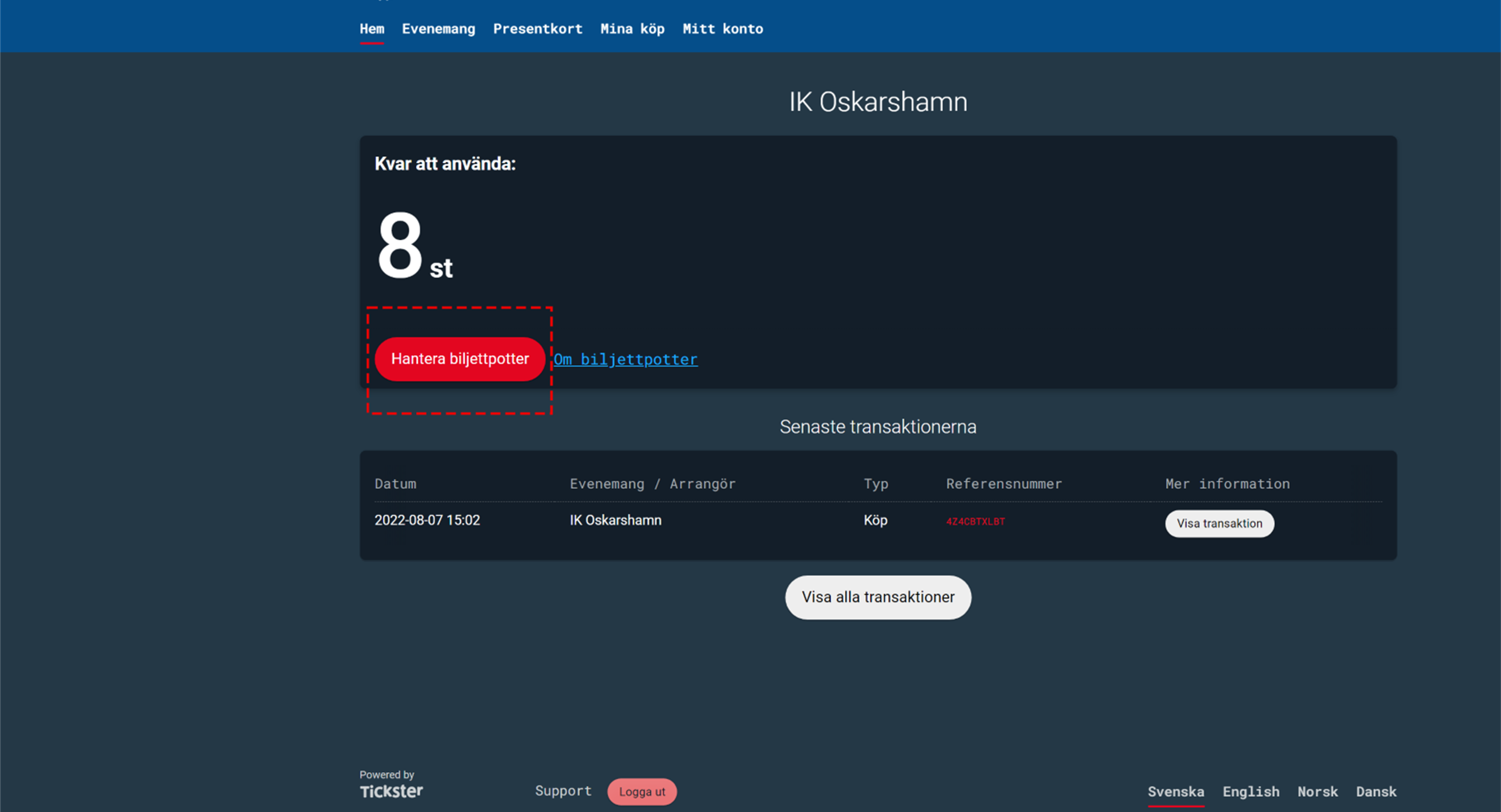Viewport: 1501px width, 812px height.
Task: Click Visa alla transaktioner button
Action: point(878,597)
